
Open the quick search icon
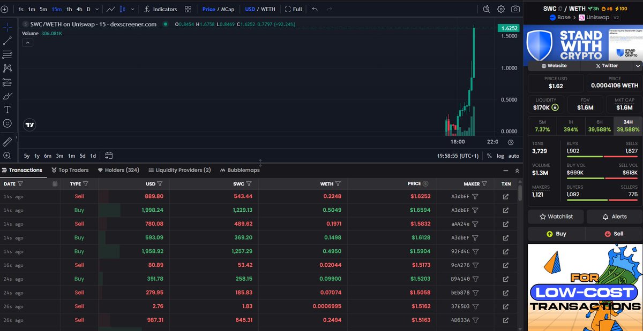[487, 9]
